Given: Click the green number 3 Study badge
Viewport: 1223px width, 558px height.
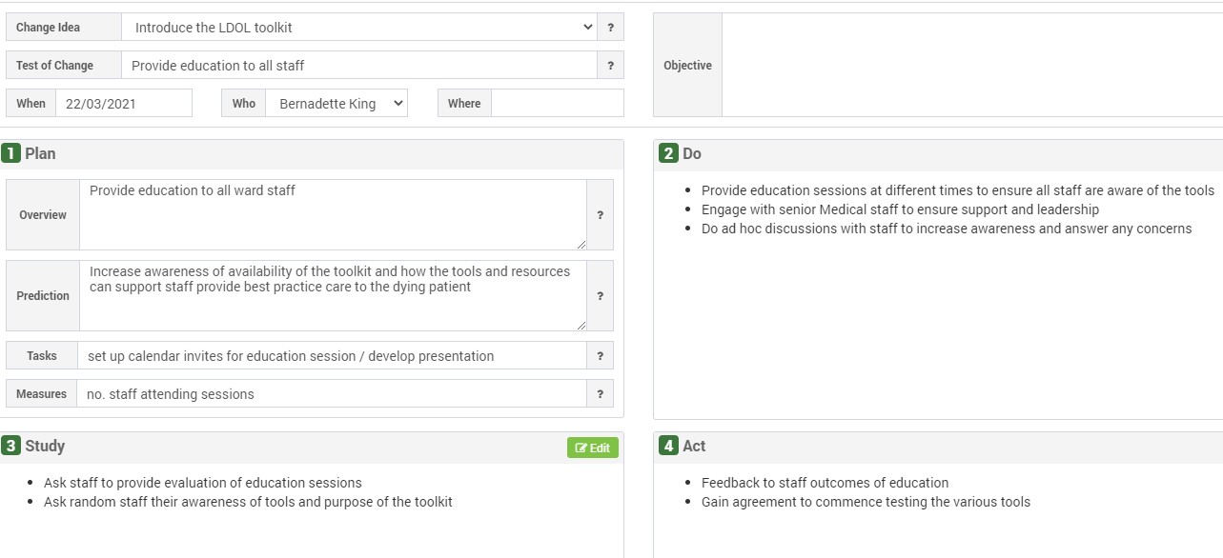Looking at the screenshot, I should click(x=10, y=446).
